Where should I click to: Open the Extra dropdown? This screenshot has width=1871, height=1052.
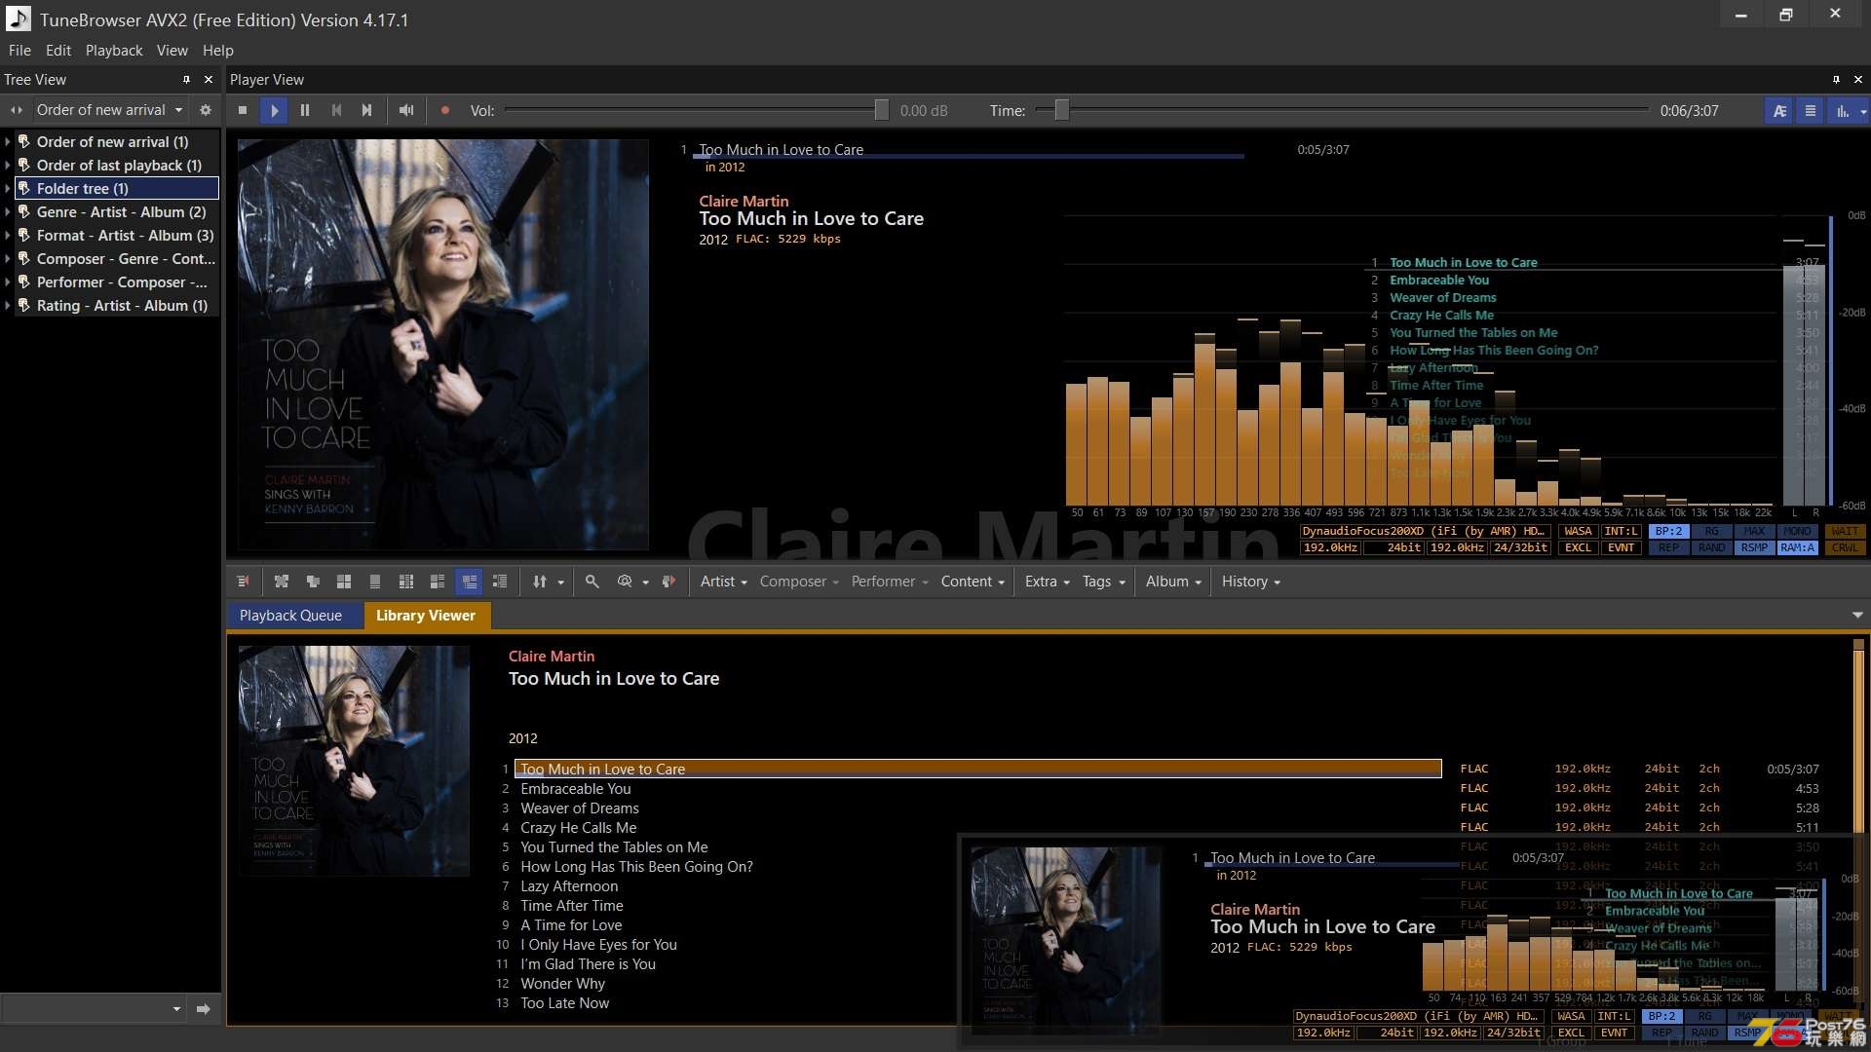(1047, 582)
